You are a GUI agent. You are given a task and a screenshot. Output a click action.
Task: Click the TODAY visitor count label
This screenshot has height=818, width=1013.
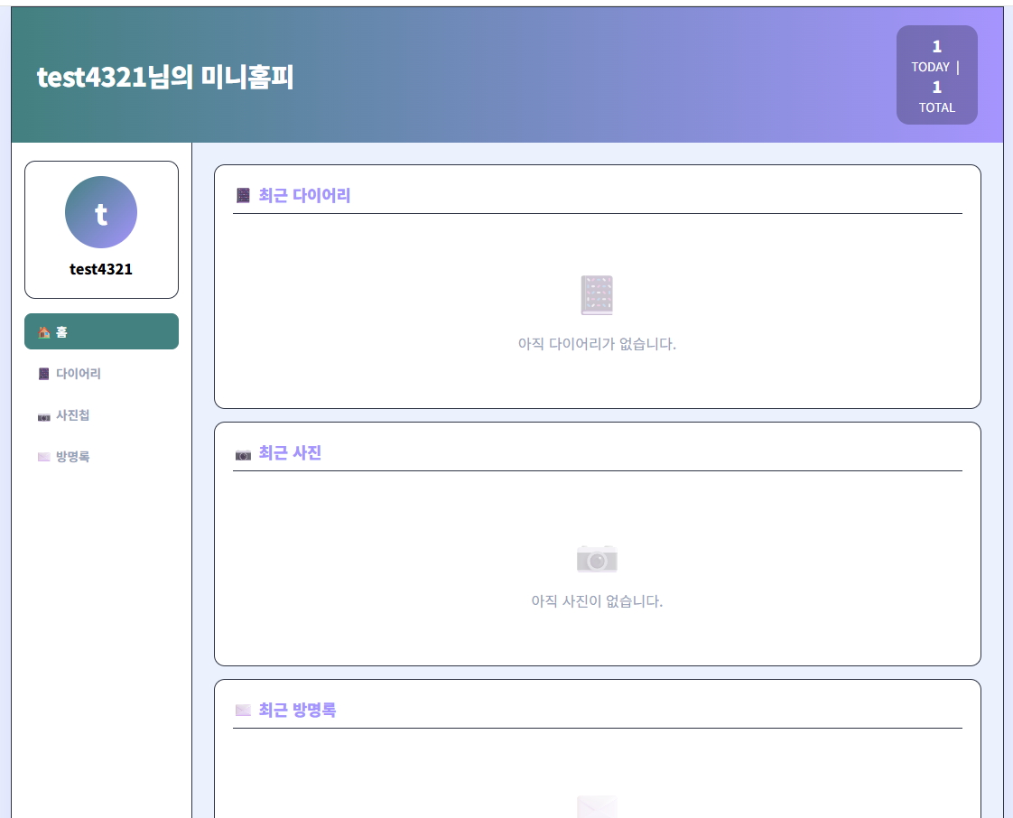click(x=930, y=67)
